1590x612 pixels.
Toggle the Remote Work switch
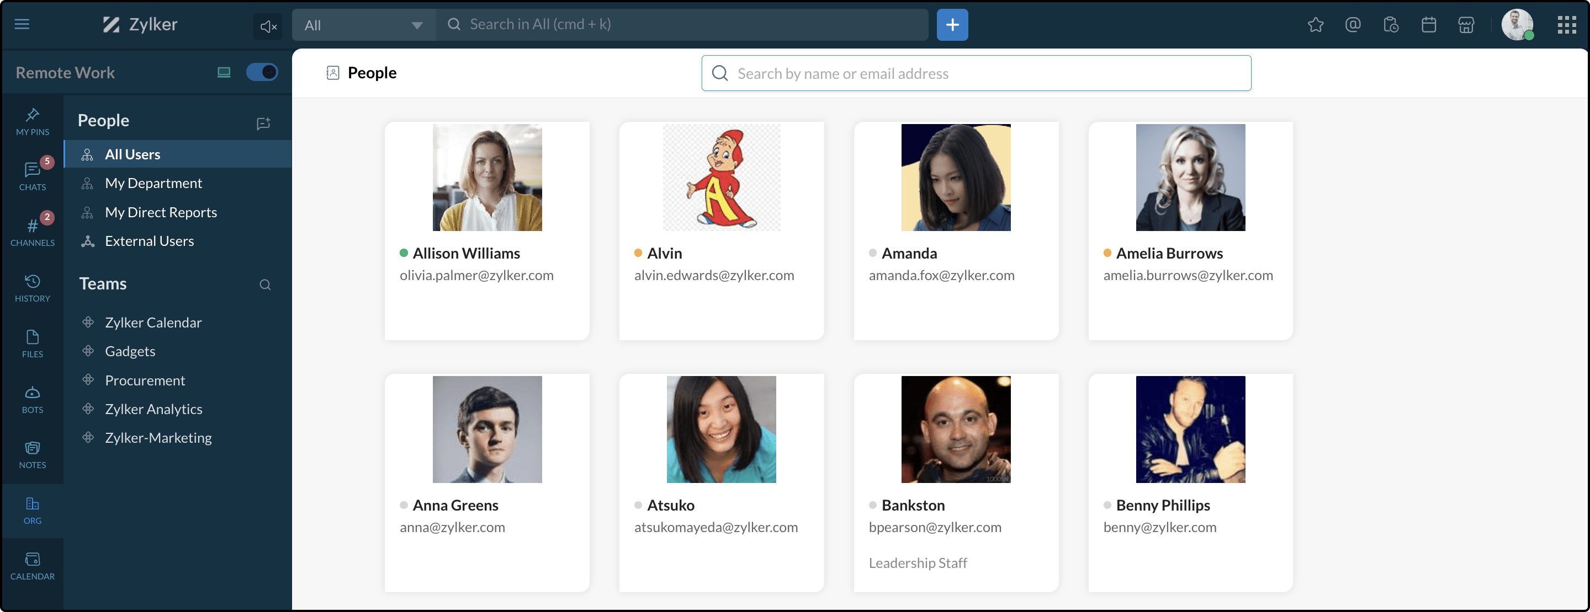point(262,72)
